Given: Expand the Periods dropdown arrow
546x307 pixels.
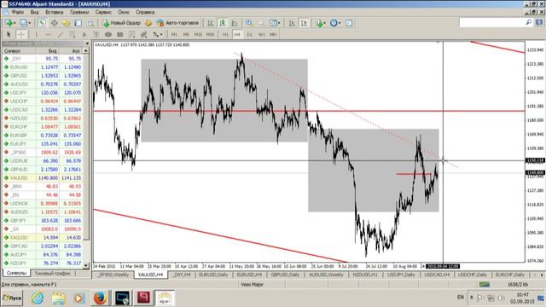Looking at the screenshot, I should (340, 23).
